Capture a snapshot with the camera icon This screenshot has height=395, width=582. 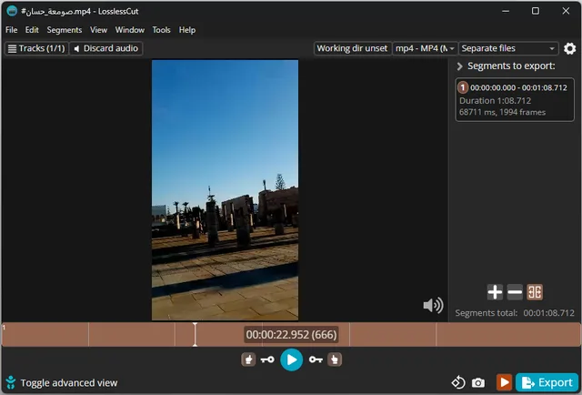click(x=478, y=383)
